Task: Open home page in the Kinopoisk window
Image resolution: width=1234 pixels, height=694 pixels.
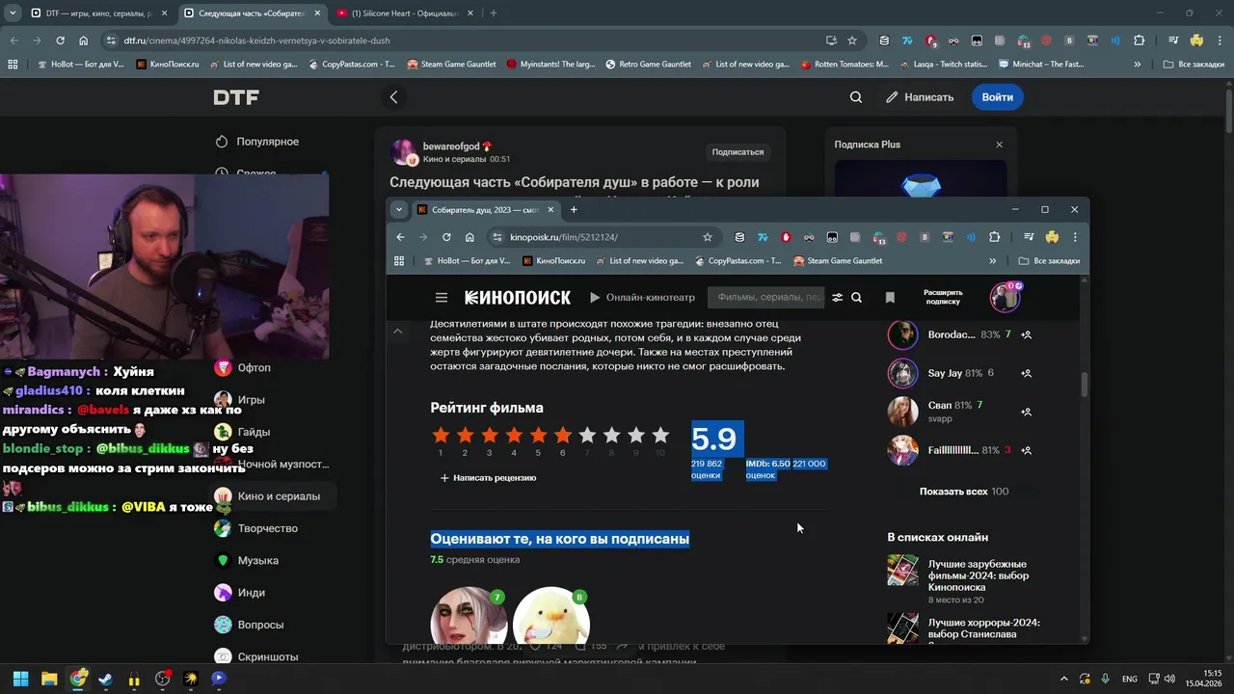Action: pyautogui.click(x=469, y=237)
